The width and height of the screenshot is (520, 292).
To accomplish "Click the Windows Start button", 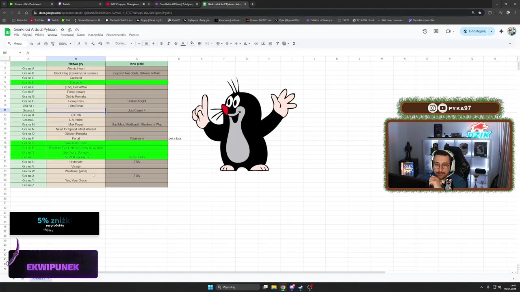I will coord(210,287).
